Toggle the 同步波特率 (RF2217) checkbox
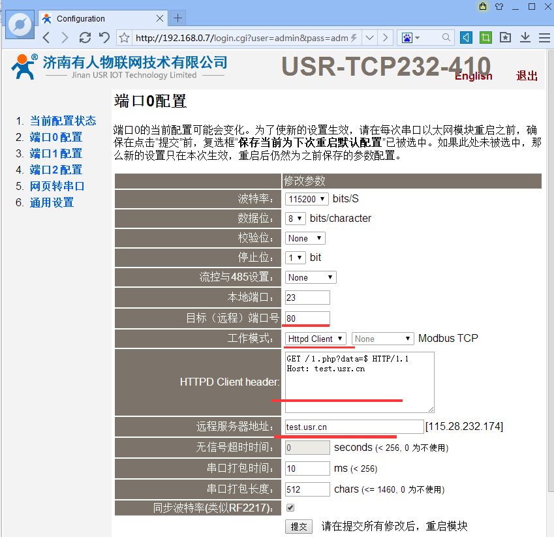The width and height of the screenshot is (554, 537). click(290, 508)
